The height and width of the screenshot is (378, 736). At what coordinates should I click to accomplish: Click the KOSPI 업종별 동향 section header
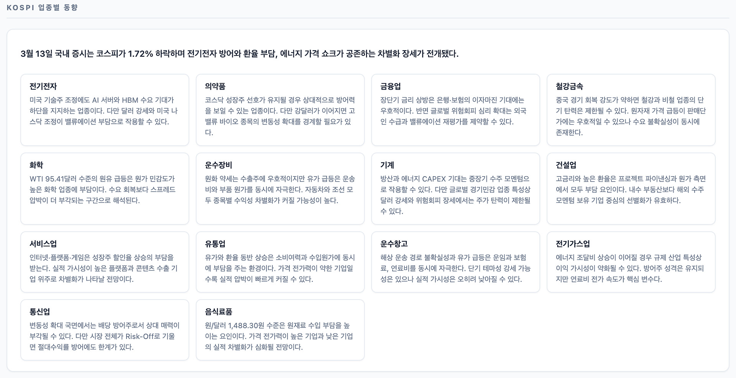click(42, 8)
